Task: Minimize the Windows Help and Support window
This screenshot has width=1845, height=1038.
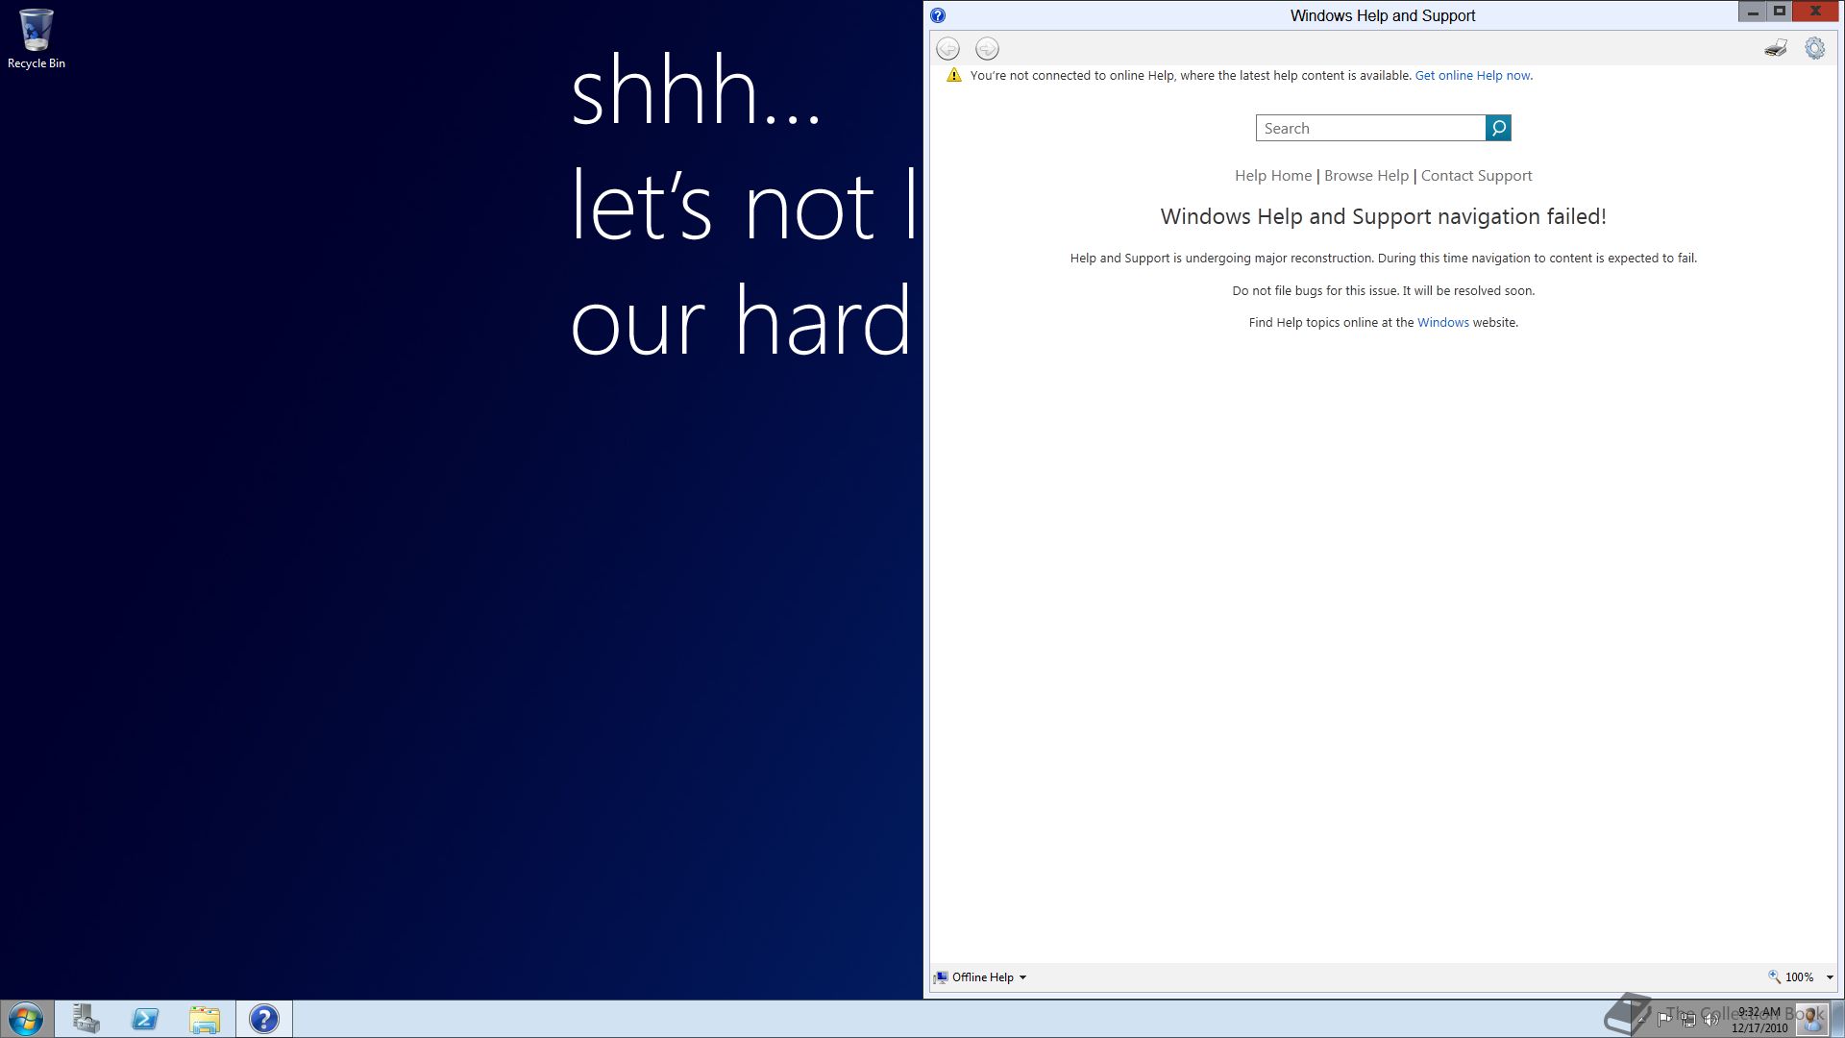Action: click(x=1752, y=12)
